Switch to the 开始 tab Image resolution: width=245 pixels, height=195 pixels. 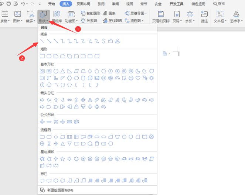[x=52, y=4]
